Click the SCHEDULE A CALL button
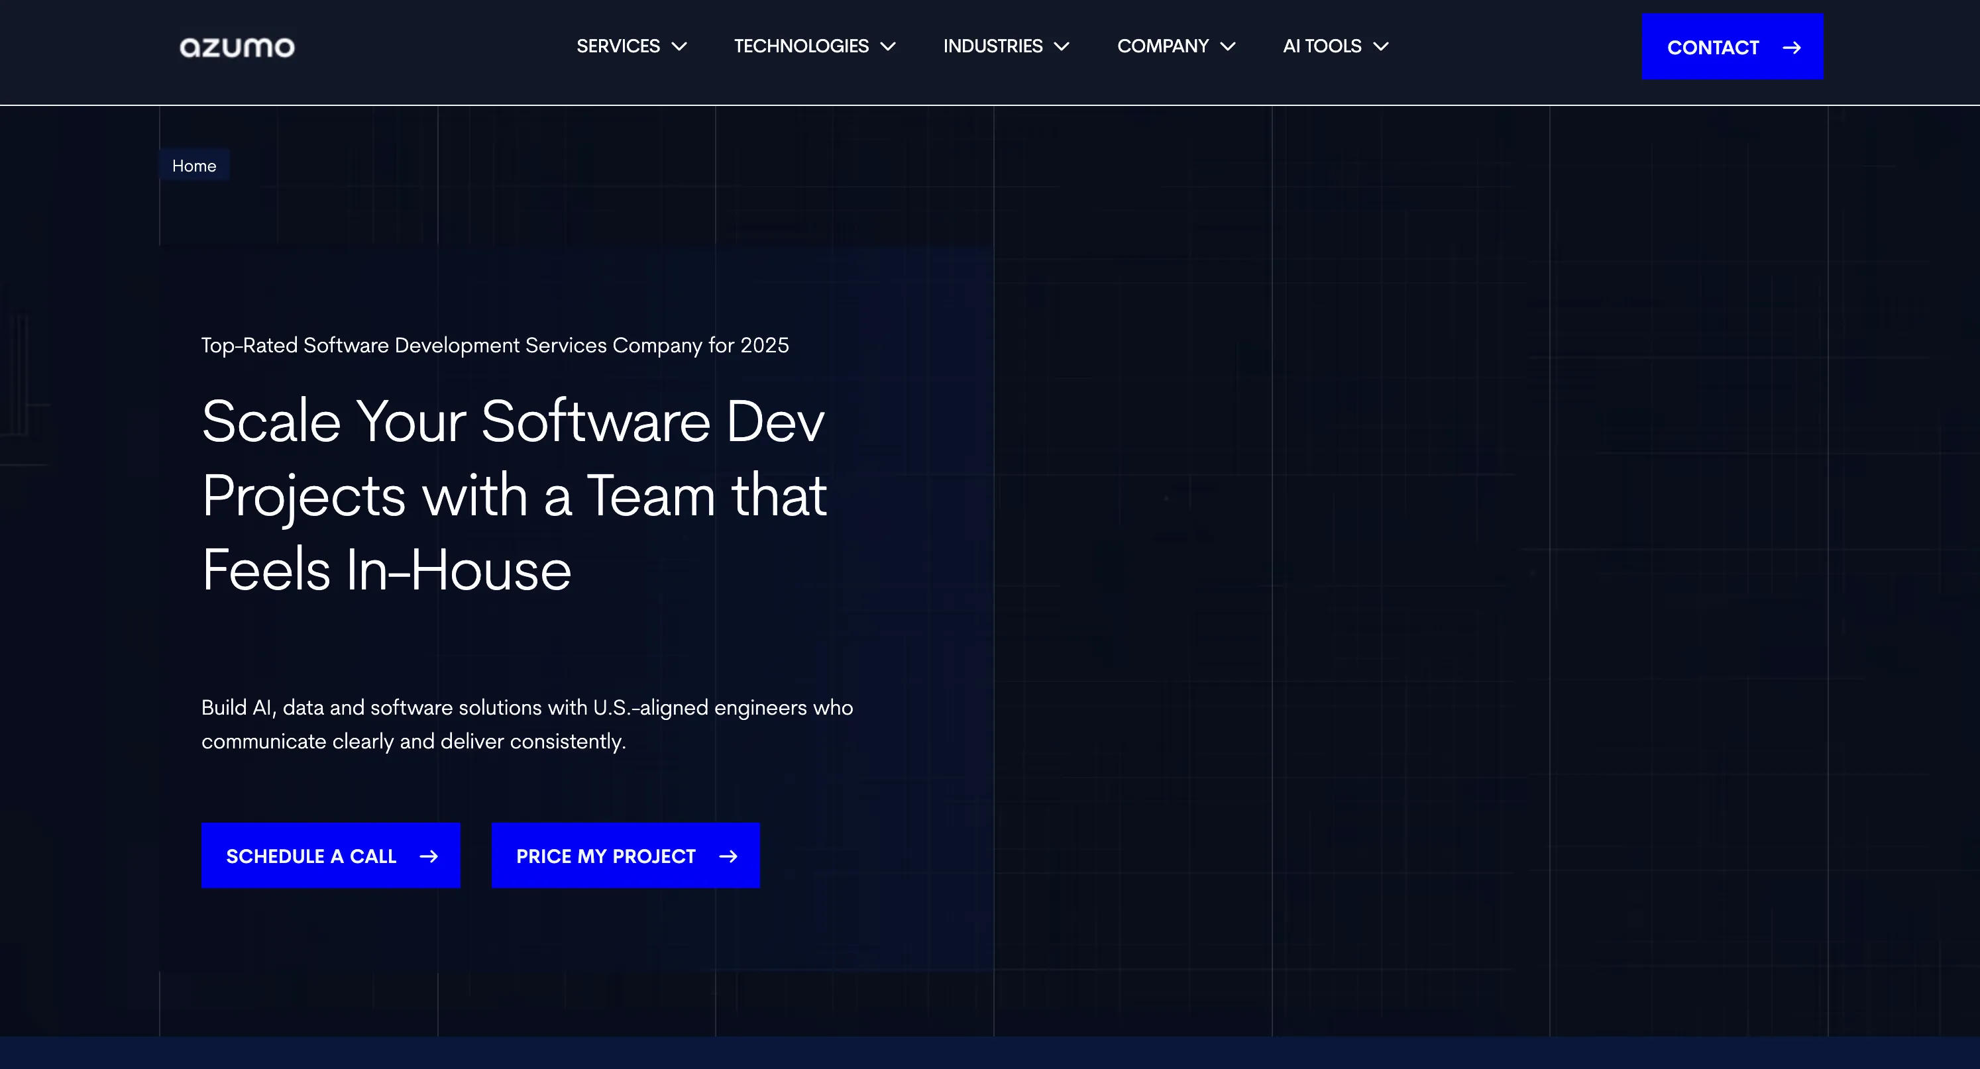The width and height of the screenshot is (1980, 1069). [331, 855]
